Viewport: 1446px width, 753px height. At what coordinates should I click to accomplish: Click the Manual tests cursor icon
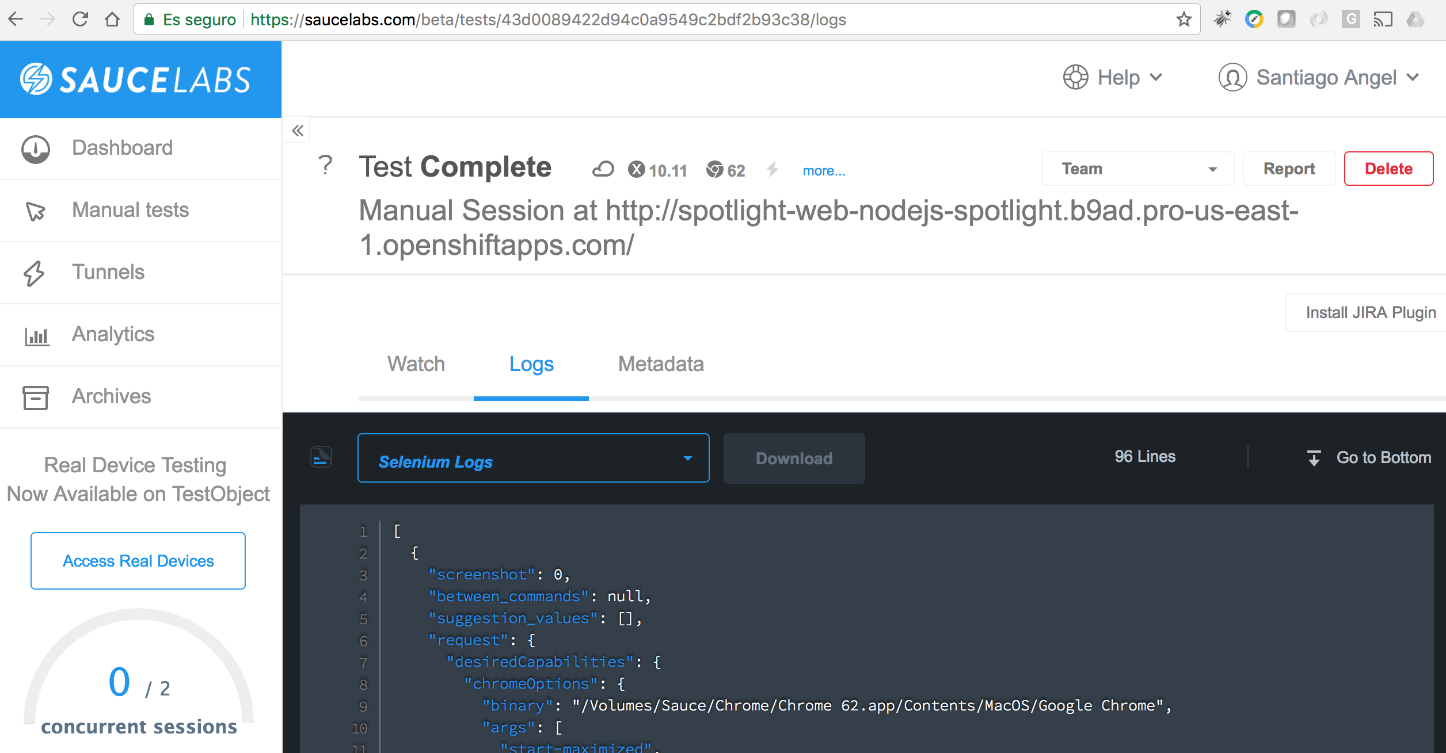[36, 211]
